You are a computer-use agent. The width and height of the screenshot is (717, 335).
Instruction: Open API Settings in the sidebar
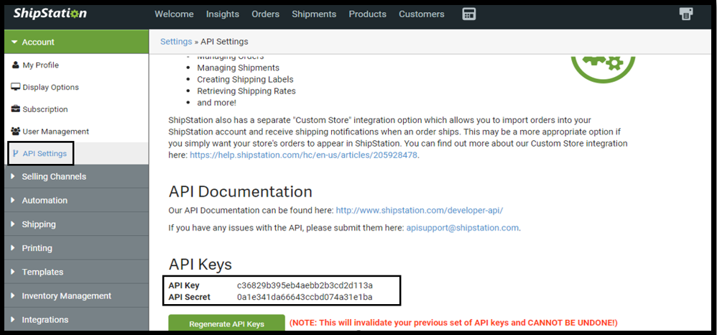click(44, 154)
